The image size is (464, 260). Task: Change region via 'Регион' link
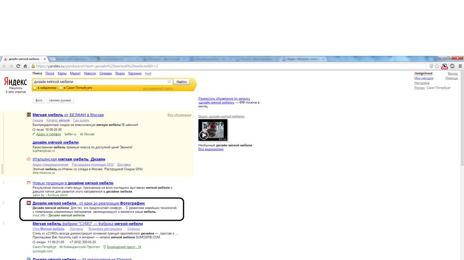point(419,88)
